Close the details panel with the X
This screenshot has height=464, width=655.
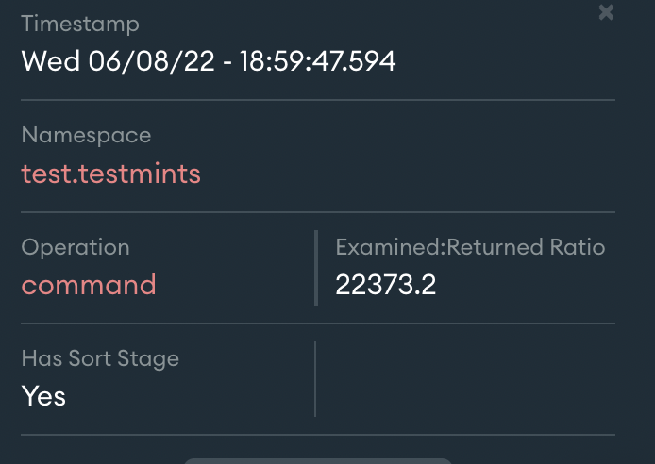point(606,12)
